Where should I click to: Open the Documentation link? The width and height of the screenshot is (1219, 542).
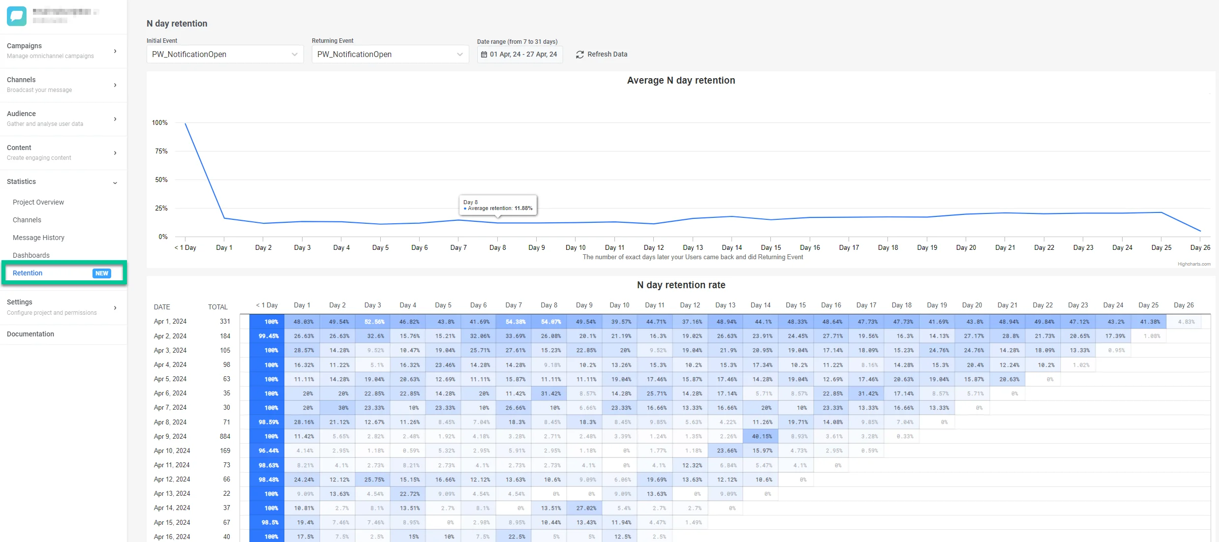[30, 334]
